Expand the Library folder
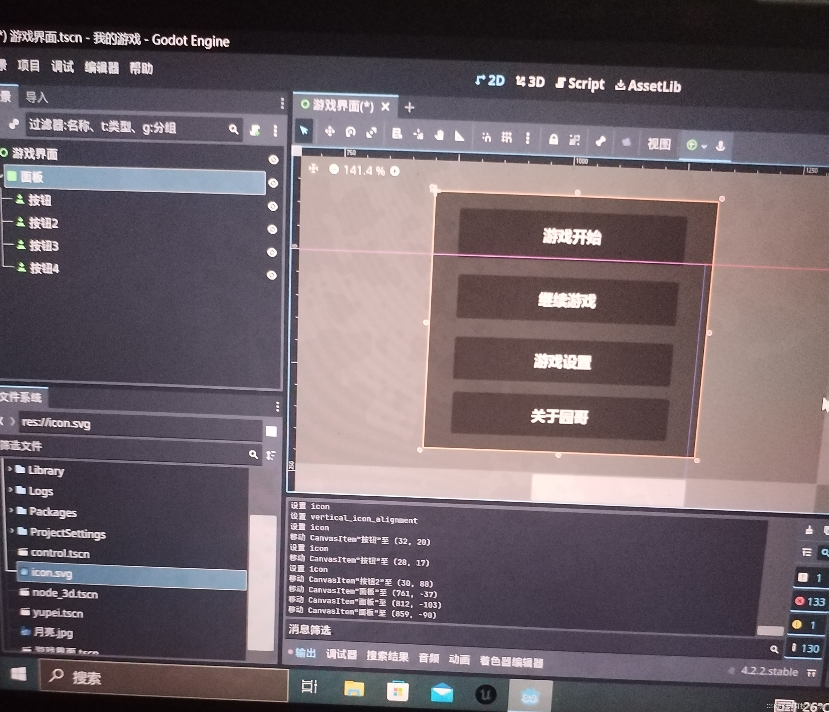This screenshot has width=829, height=712. (10, 468)
